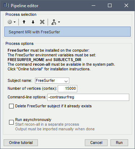Image resolution: width=135 pixels, height=149 pixels.
Task: Minimize the Pipeline editor window
Action: 93,5
